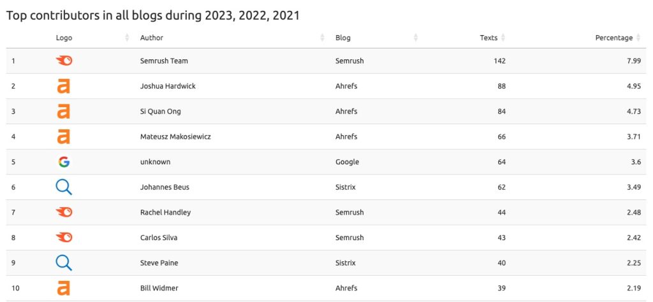Click the Texts value 142 cell
Viewport: 653px width, 302px height.
pyautogui.click(x=499, y=61)
